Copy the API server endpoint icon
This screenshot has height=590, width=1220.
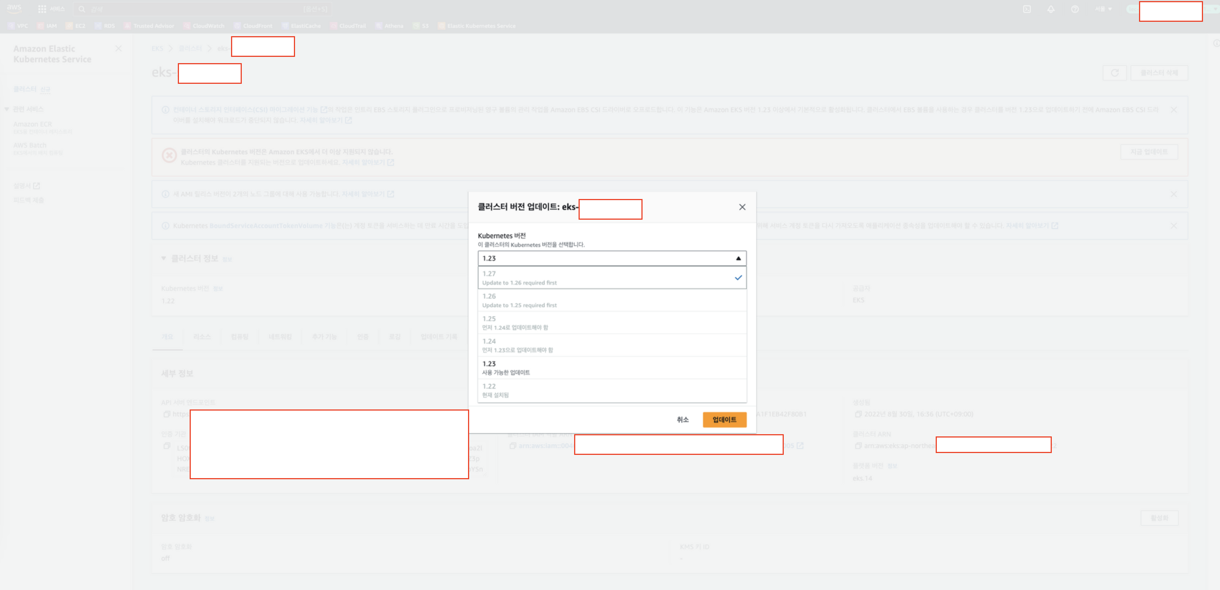point(167,414)
